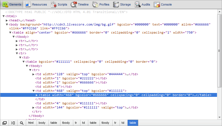Click first tr breadcrumb item
222x126 pixels.
tap(76, 123)
